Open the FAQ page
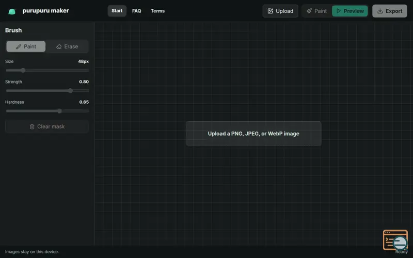Image resolution: width=413 pixels, height=258 pixels. 136,11
